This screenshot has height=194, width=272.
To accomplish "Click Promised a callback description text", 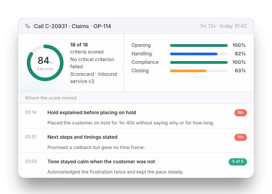I will 96,147.
